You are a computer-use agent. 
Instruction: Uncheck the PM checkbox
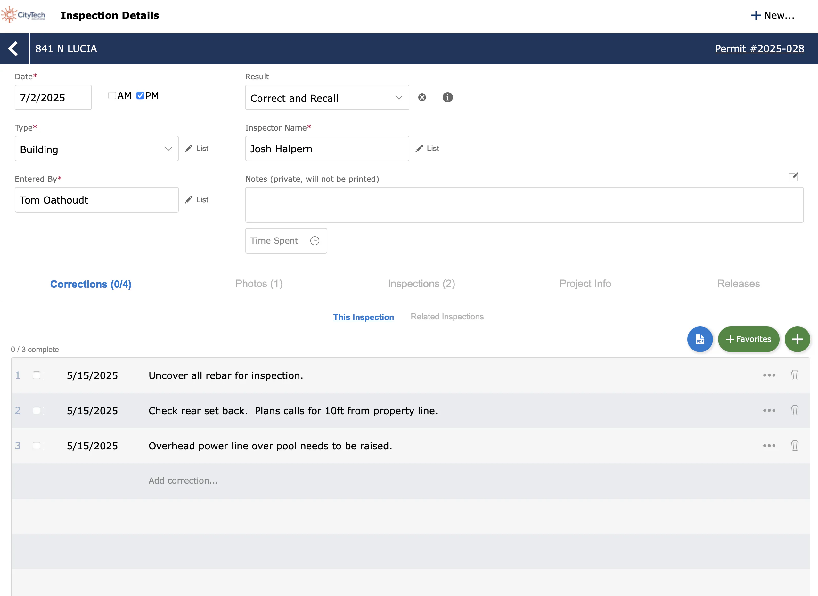(140, 95)
